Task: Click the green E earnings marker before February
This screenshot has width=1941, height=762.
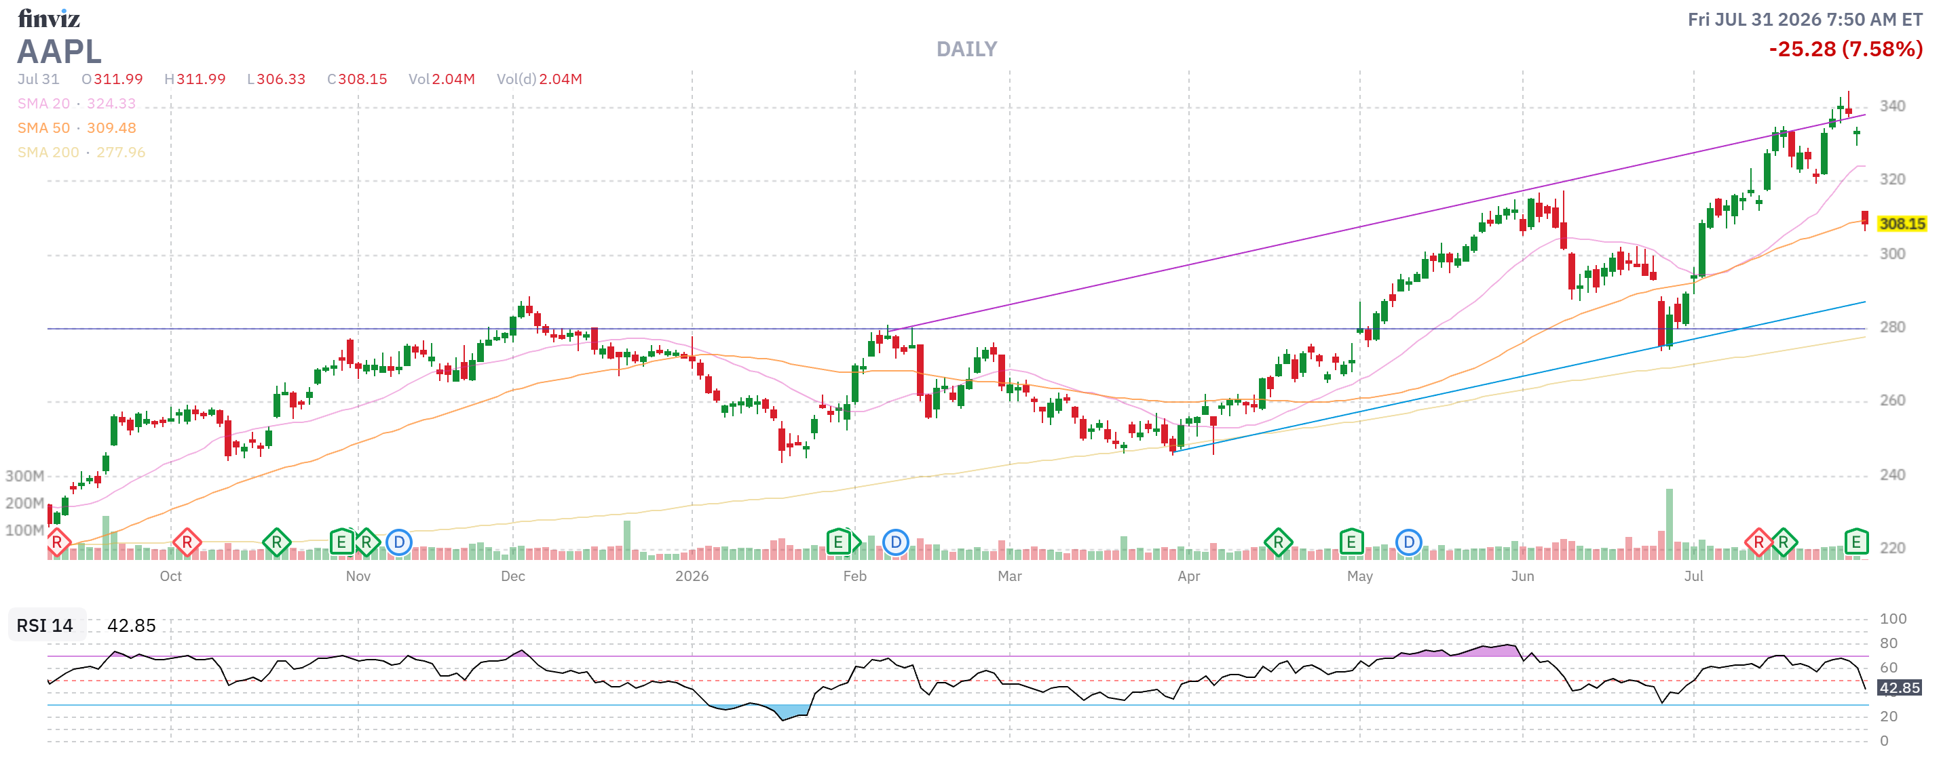Action: click(x=839, y=542)
